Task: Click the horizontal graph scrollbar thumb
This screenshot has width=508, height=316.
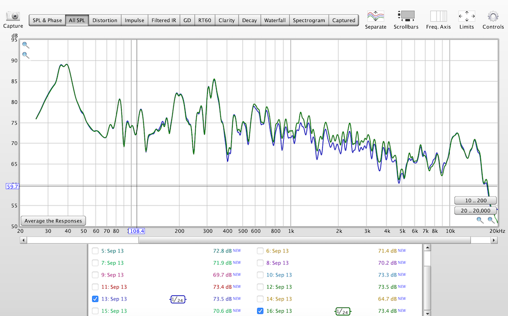Action: pos(304,240)
